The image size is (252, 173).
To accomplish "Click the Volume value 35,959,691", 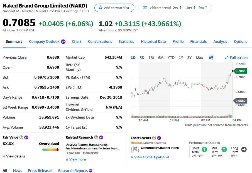I will pos(49,117).
